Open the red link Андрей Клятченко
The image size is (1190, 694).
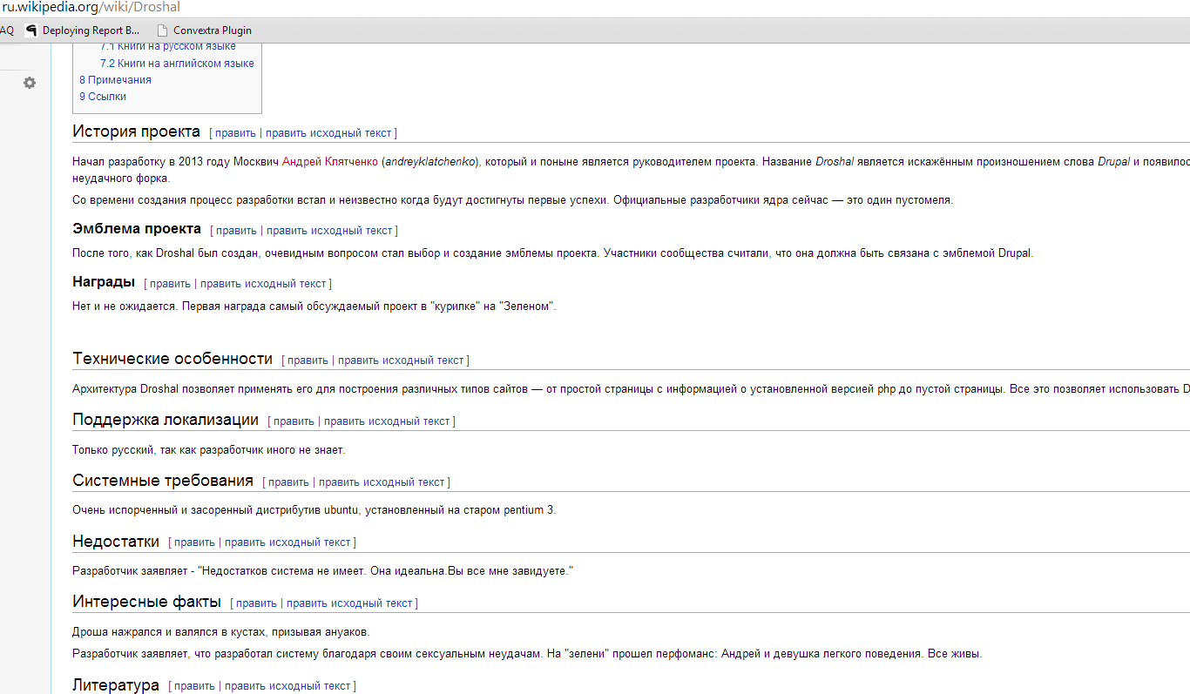(x=330, y=162)
